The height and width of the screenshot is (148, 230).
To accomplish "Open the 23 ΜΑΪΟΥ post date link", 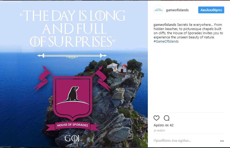I will click(159, 131).
